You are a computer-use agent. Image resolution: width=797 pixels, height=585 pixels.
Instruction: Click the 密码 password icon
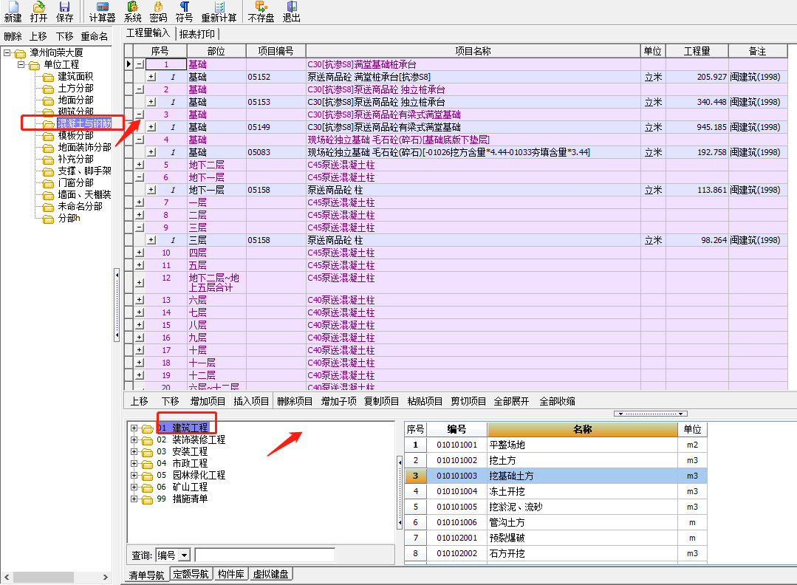(x=158, y=11)
